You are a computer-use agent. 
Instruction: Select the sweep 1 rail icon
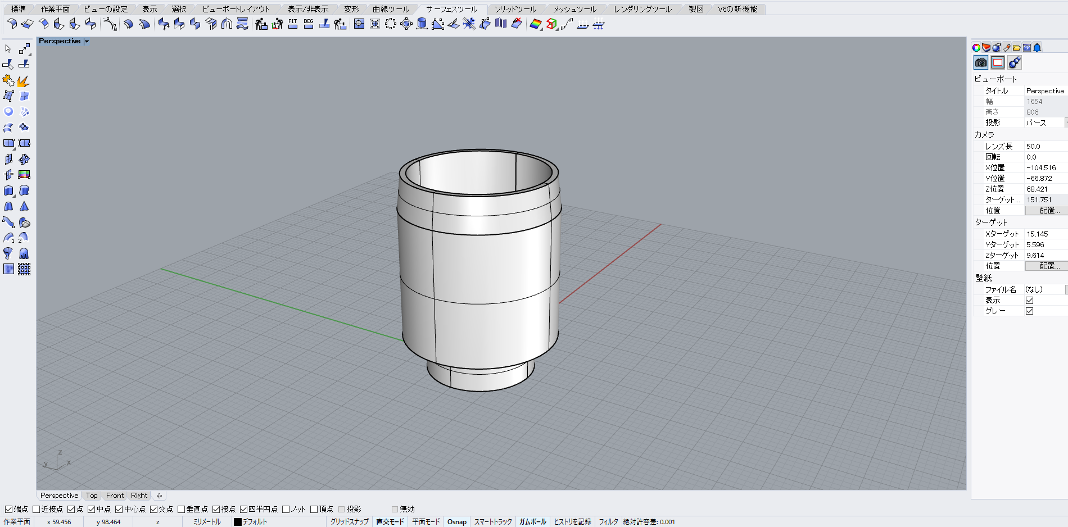tap(8, 238)
